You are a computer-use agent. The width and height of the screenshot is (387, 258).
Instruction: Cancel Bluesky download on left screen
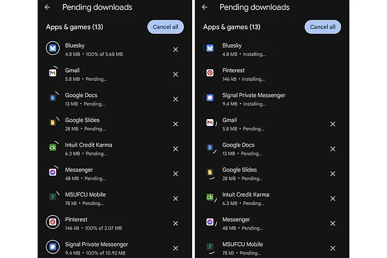coord(176,50)
